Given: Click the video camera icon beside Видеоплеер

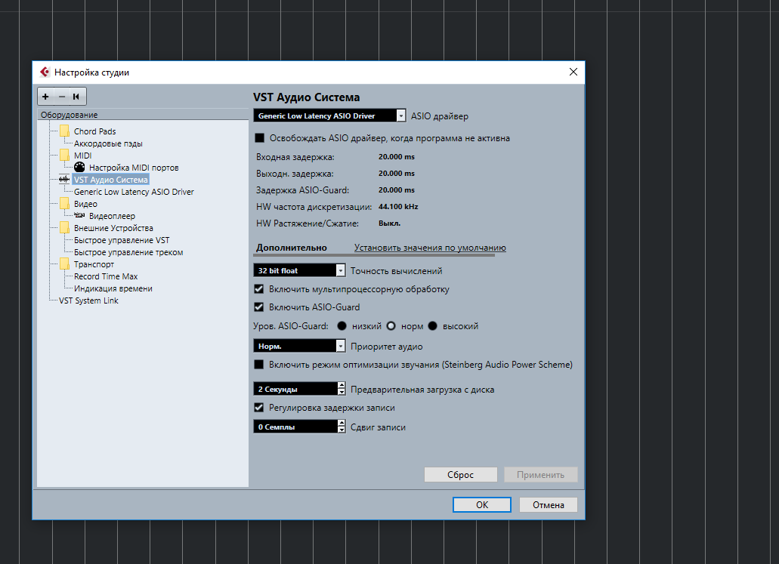Looking at the screenshot, I should 79,215.
